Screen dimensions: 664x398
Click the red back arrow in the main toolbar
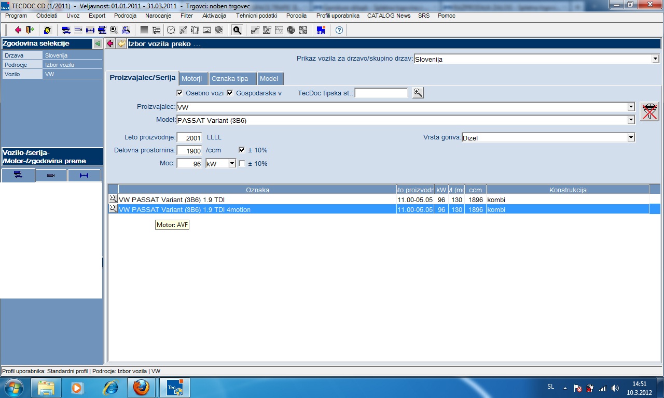18,30
